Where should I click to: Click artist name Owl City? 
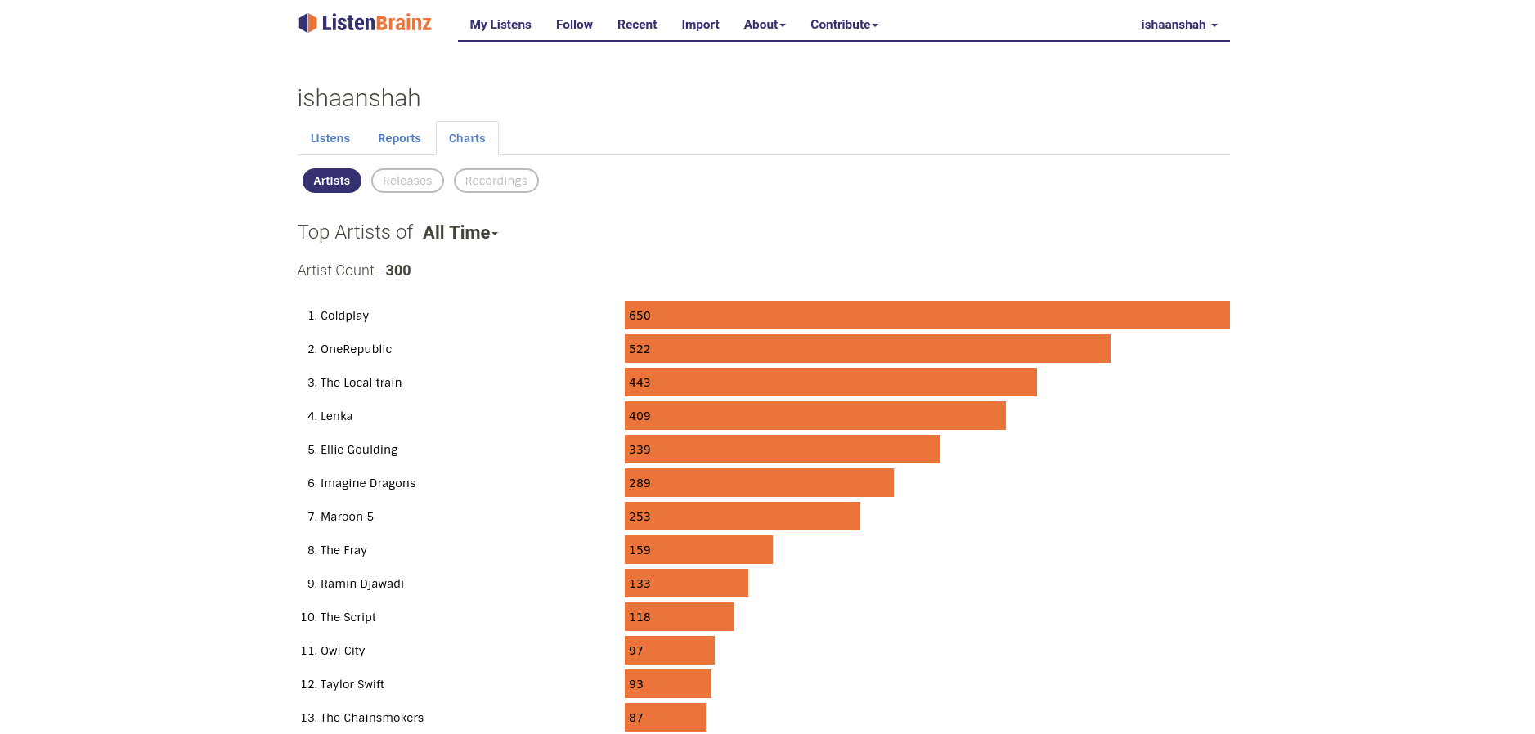[343, 651]
